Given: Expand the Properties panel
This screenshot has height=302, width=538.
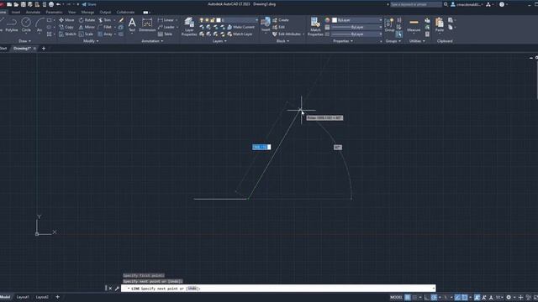Looking at the screenshot, I should [x=343, y=41].
